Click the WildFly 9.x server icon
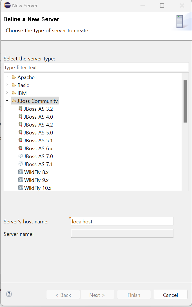Image resolution: width=192 pixels, height=307 pixels. tap(21, 180)
